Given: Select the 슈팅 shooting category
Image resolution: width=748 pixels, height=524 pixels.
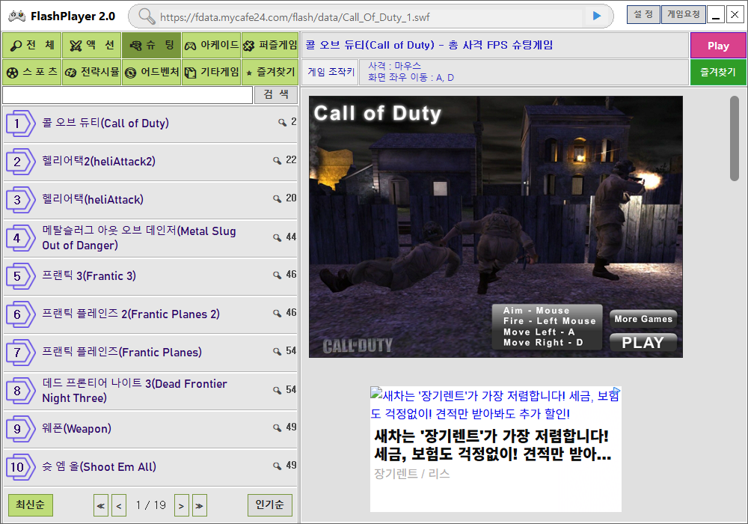Looking at the screenshot, I should tap(151, 46).
